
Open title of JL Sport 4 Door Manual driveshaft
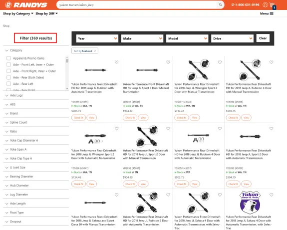coord(146,88)
